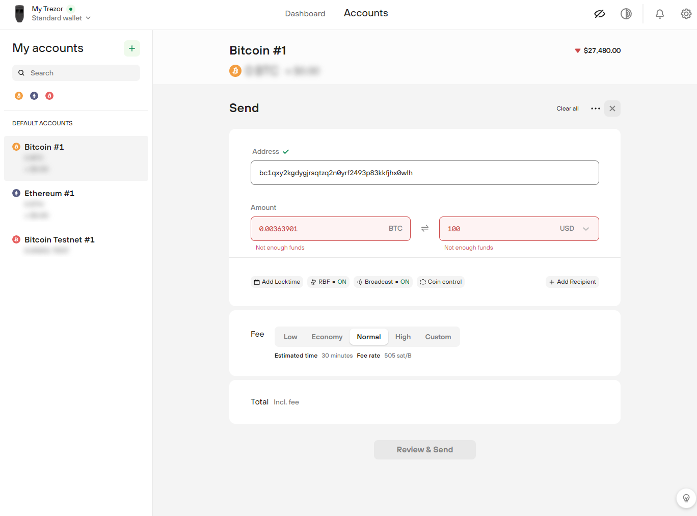This screenshot has height=516, width=697.
Task: Select Economy fee level
Action: pos(327,337)
